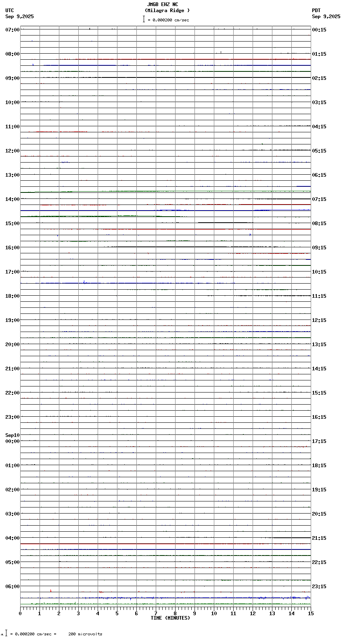The width and height of the screenshot is (343, 639).
Task: Click the '12:00' UTC time label
Action: 13,151
